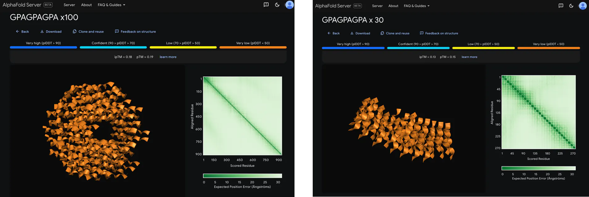Clone and reuse the x100 job
The height and width of the screenshot is (197, 589).
(88, 31)
